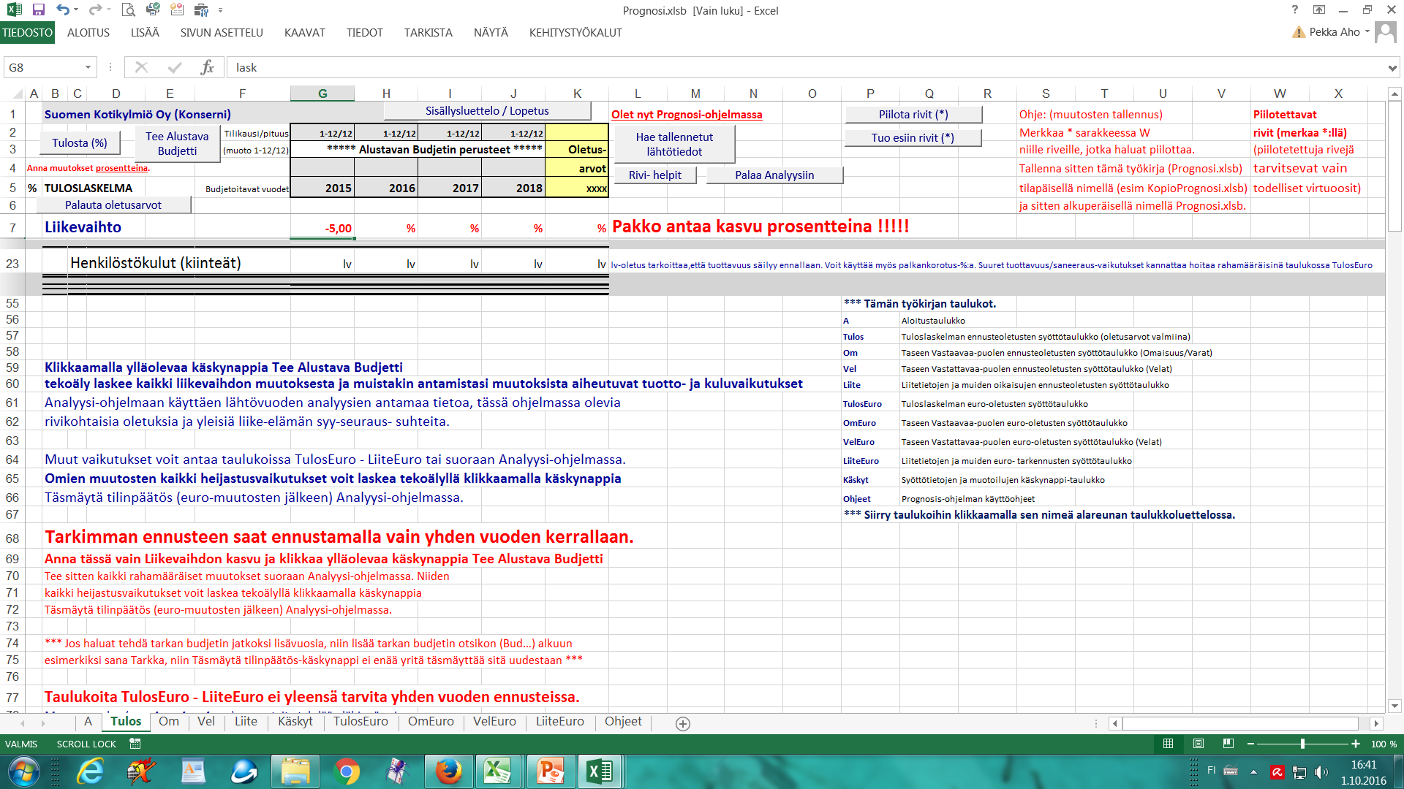The image size is (1404, 789).
Task: Cancel the formula bar entry
Action: click(x=141, y=67)
